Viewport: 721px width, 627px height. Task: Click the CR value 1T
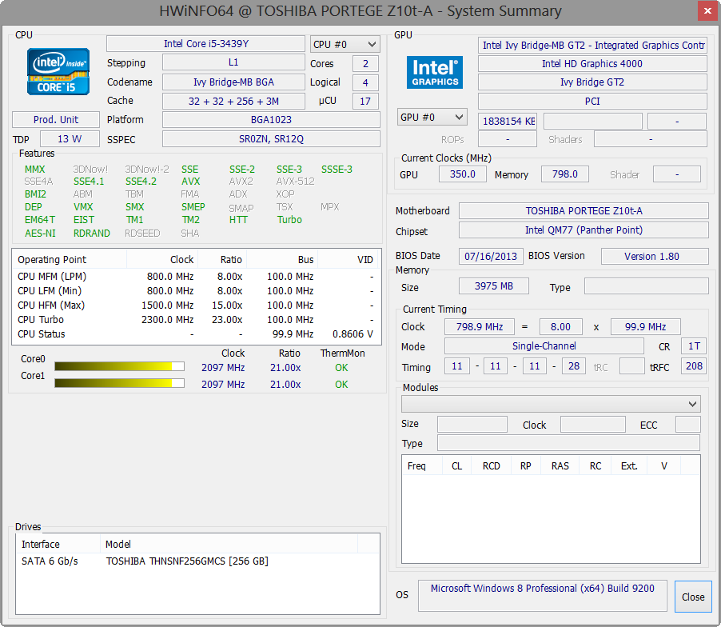pyautogui.click(x=694, y=346)
